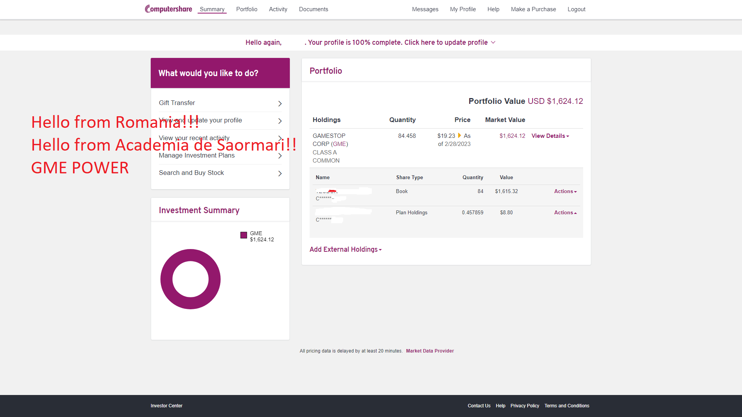Click the arrow next to Search and Buy Stock
Screen dimensions: 742x417
(280, 173)
